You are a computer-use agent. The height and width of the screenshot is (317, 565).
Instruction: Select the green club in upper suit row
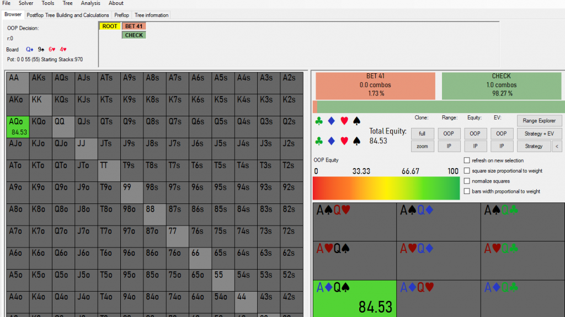(x=318, y=121)
